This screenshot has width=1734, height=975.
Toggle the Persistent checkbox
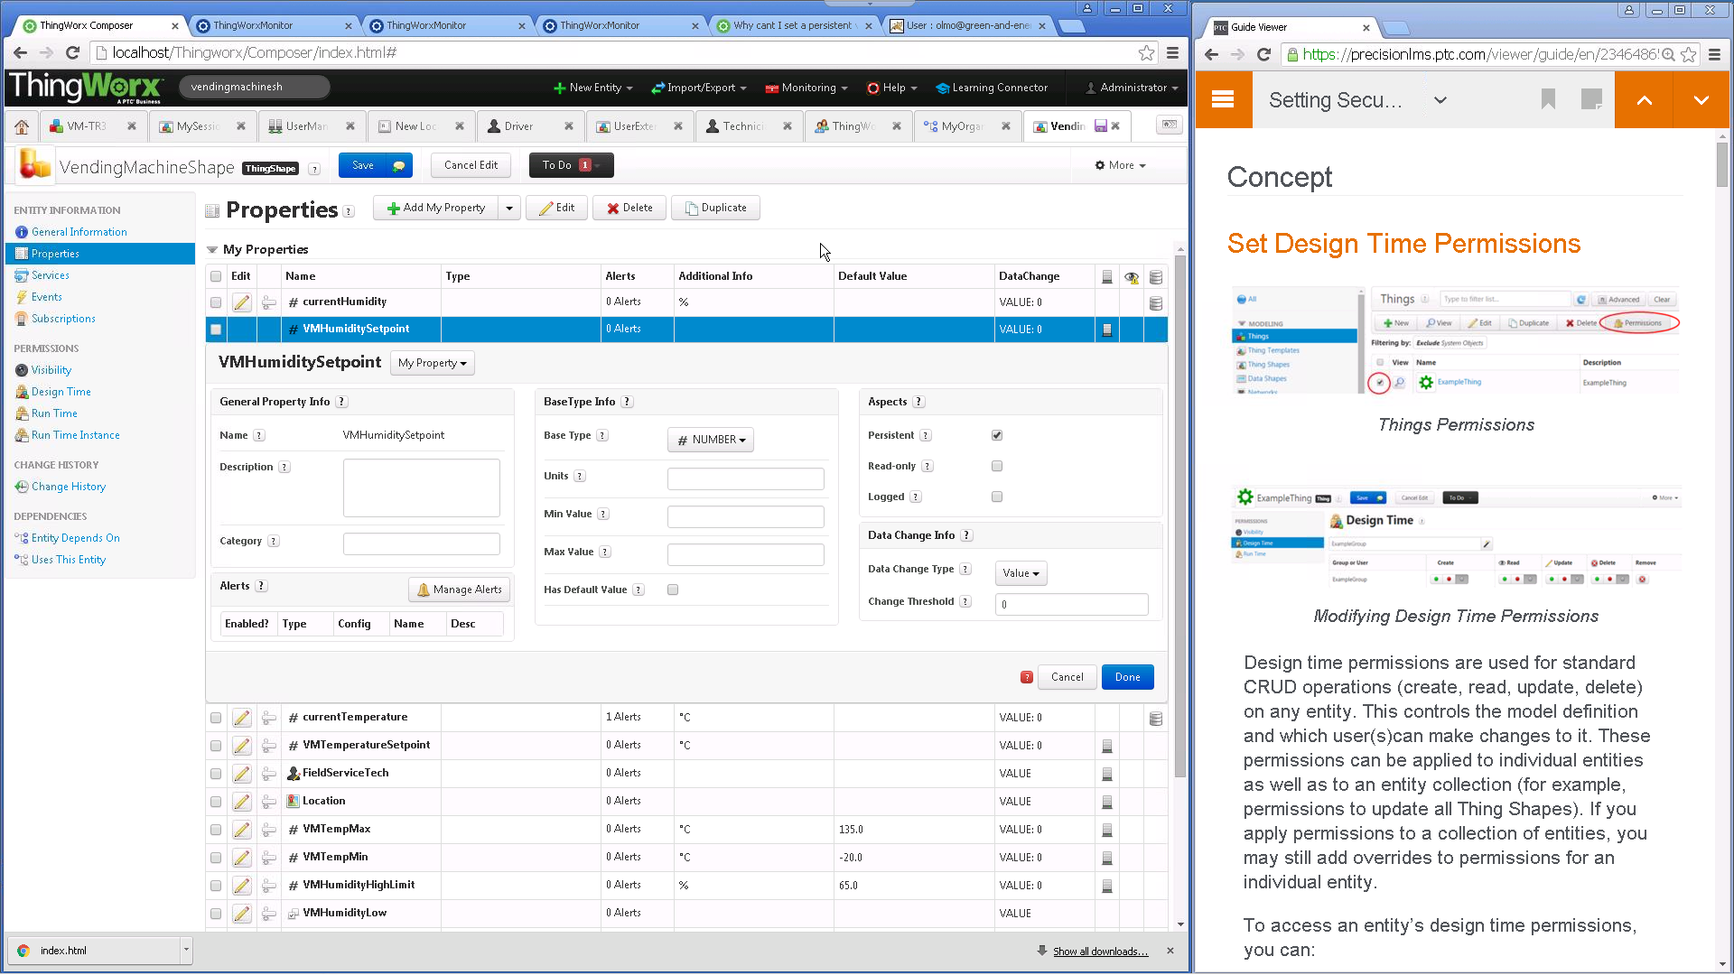997,435
